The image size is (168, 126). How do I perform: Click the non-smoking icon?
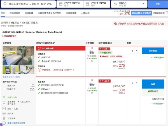coord(4,113)
